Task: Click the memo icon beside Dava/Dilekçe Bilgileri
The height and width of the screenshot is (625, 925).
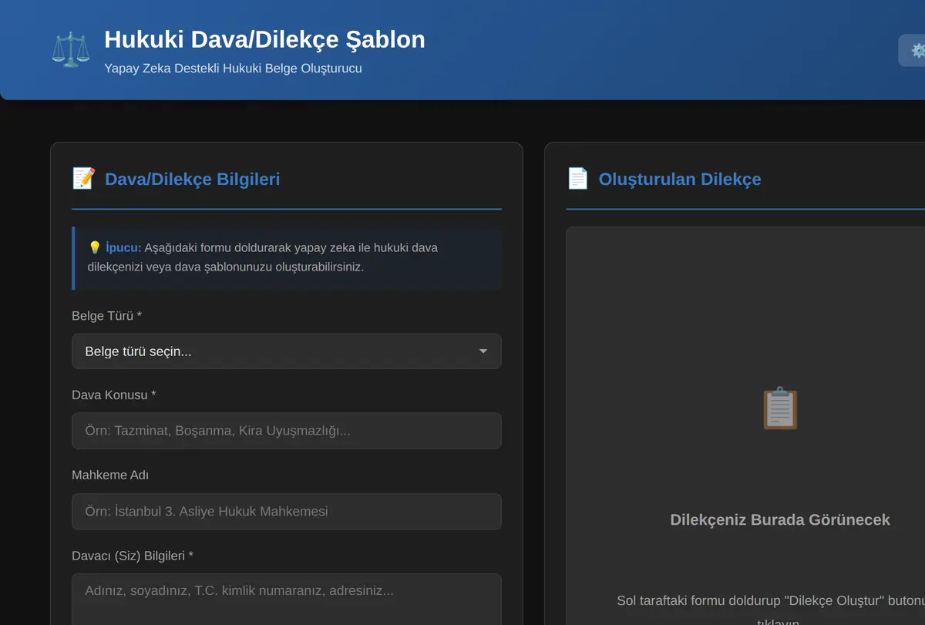Action: point(83,179)
